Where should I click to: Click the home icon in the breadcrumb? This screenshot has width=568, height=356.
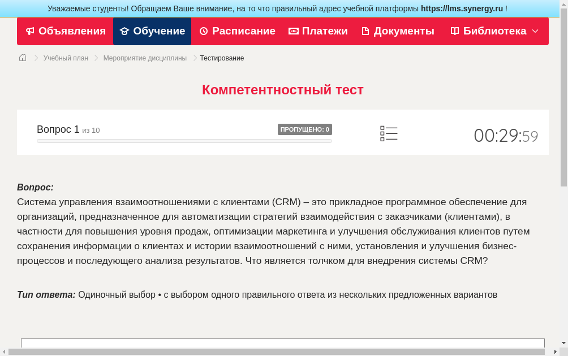point(22,57)
